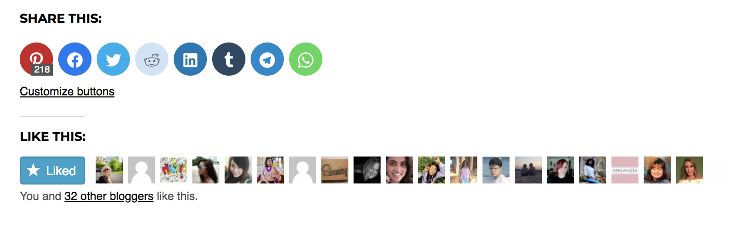756x227 pixels.
Task: Click the Twitter share icon
Action: pos(113,59)
